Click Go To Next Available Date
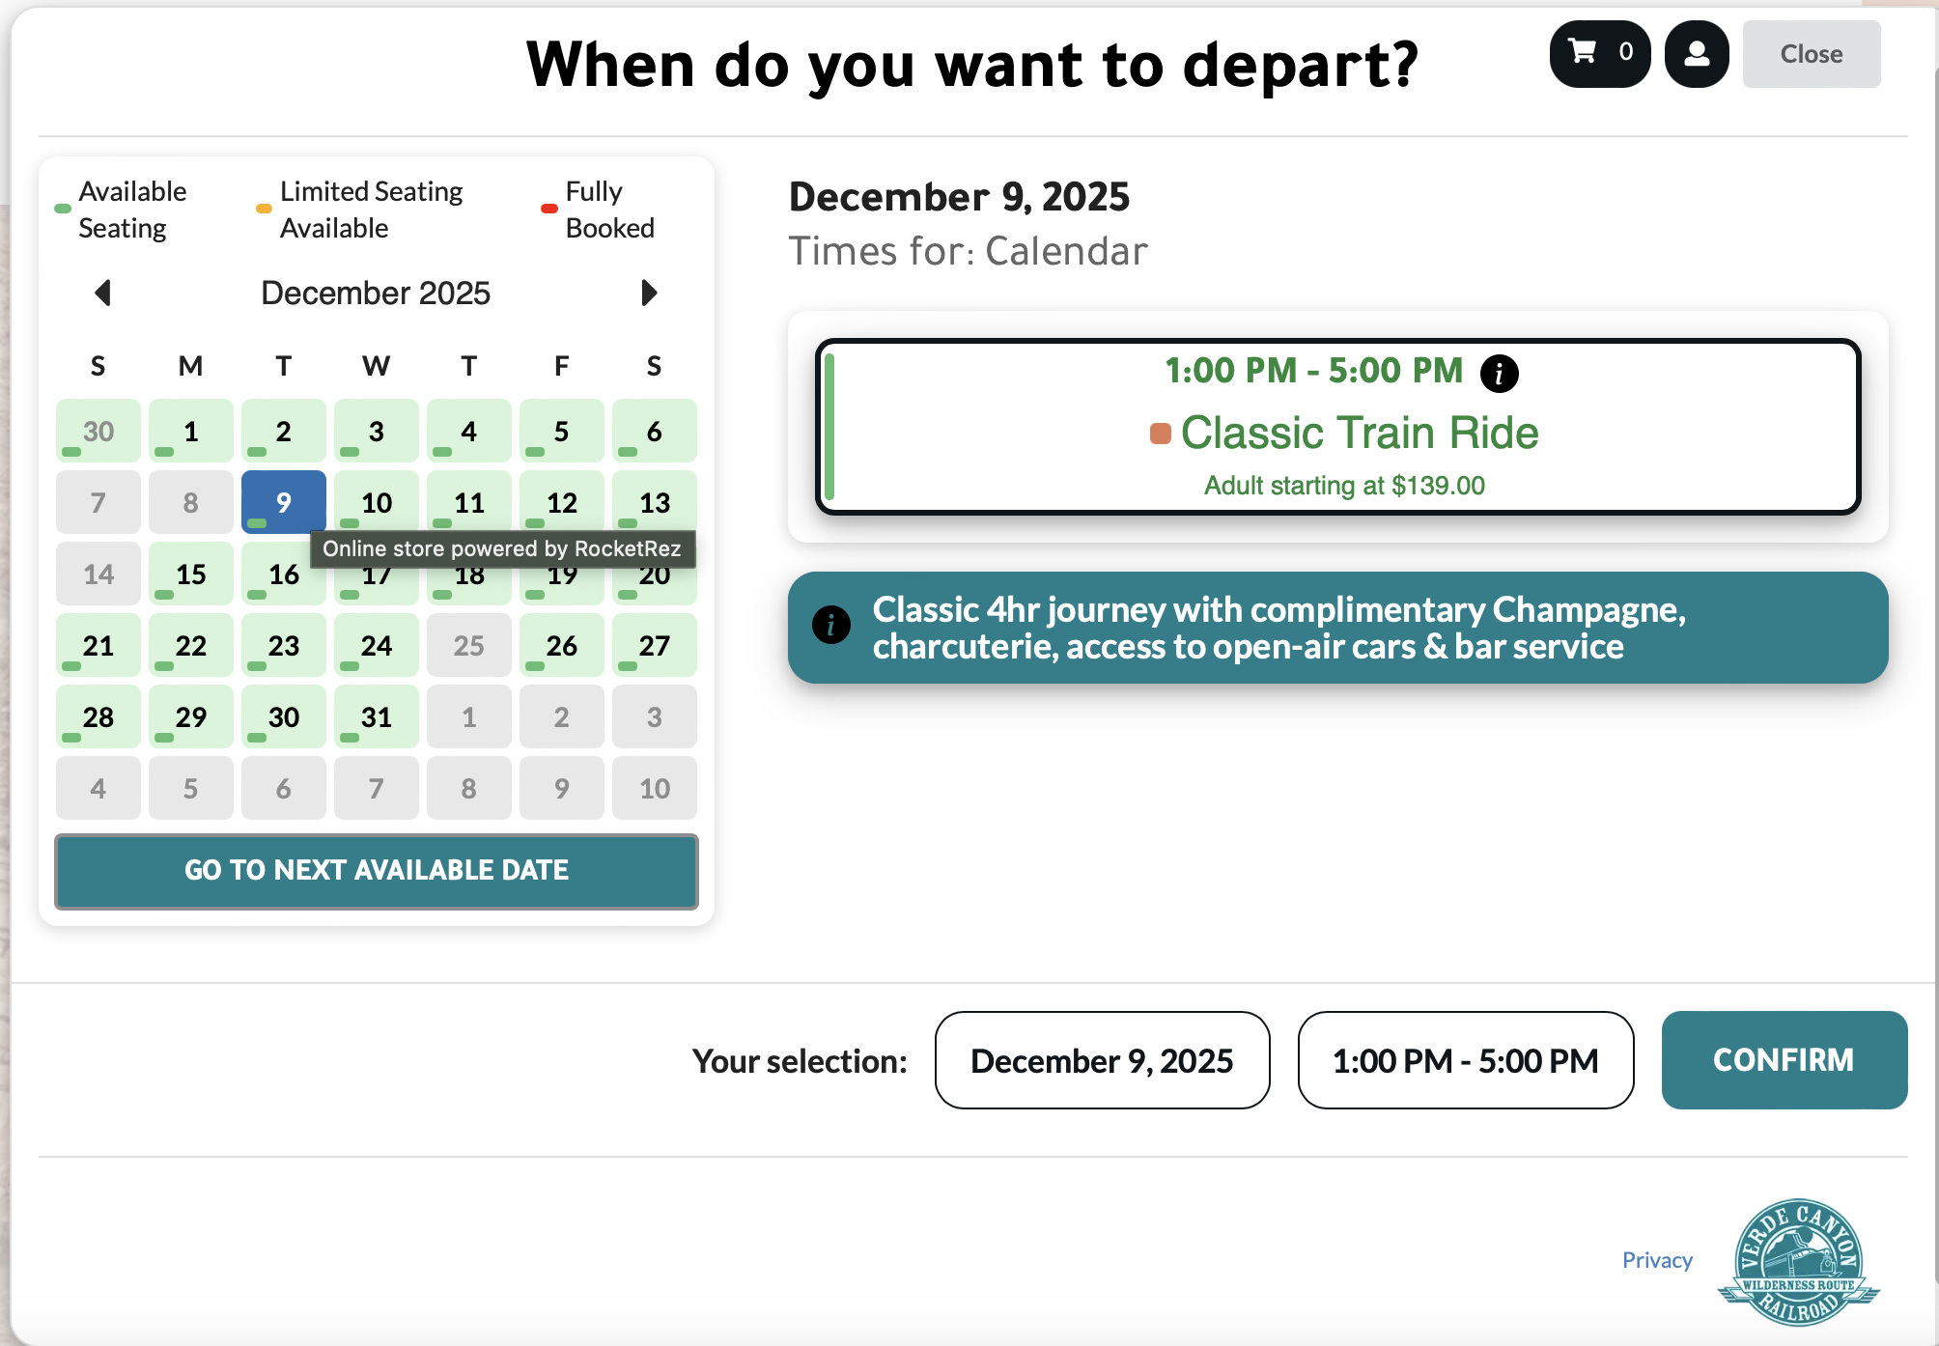 tap(377, 871)
